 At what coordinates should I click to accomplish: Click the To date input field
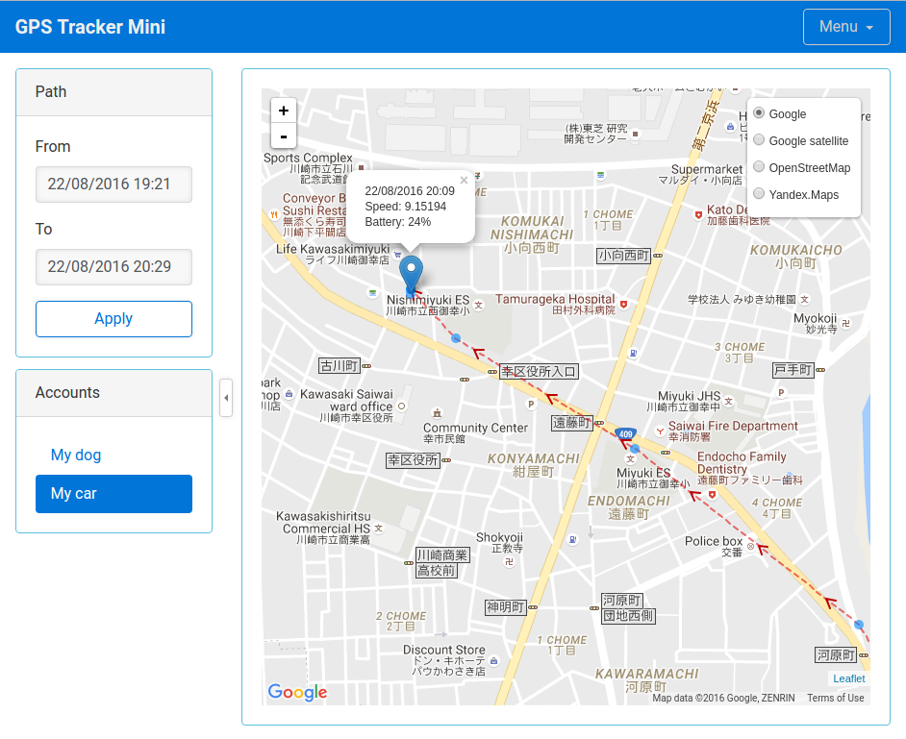click(113, 267)
